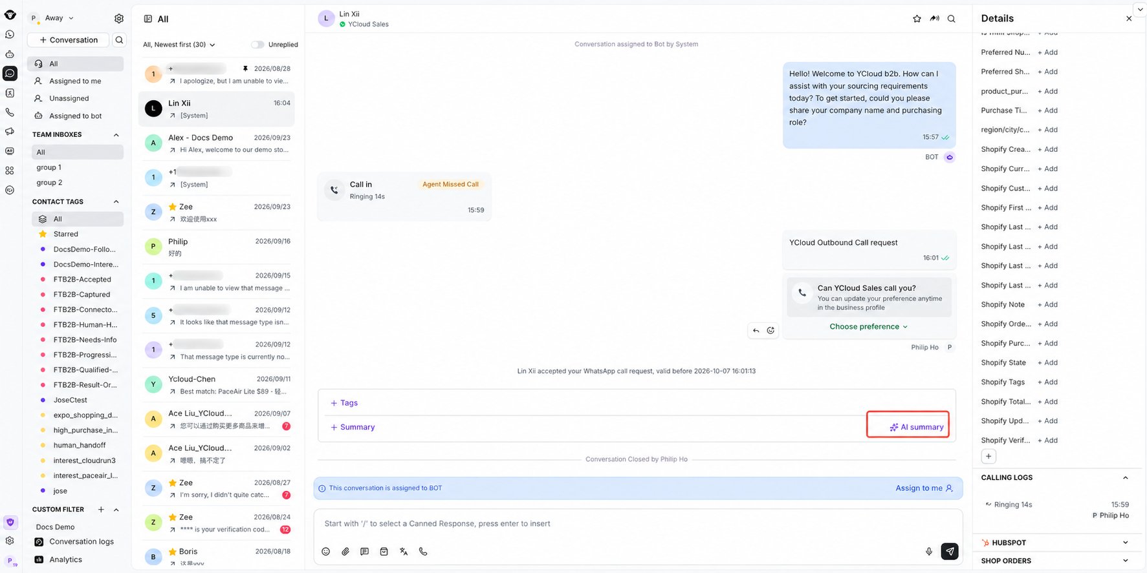Click the conversation search icon
Viewport: 1147px width, 573px height.
(119, 40)
